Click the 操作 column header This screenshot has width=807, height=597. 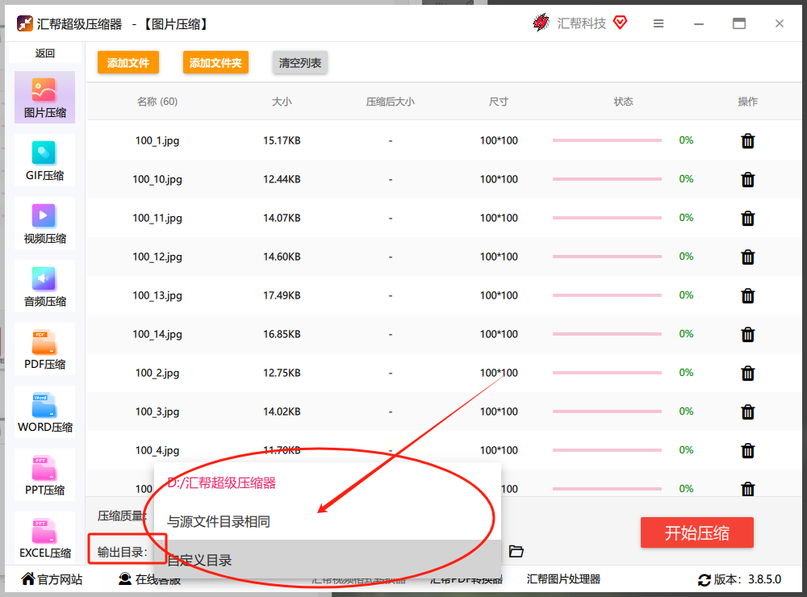point(748,102)
